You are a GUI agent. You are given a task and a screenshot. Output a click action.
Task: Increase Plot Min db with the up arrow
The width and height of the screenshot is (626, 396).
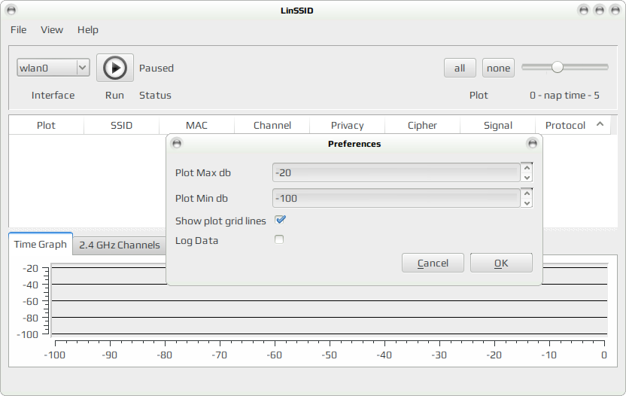tap(527, 193)
